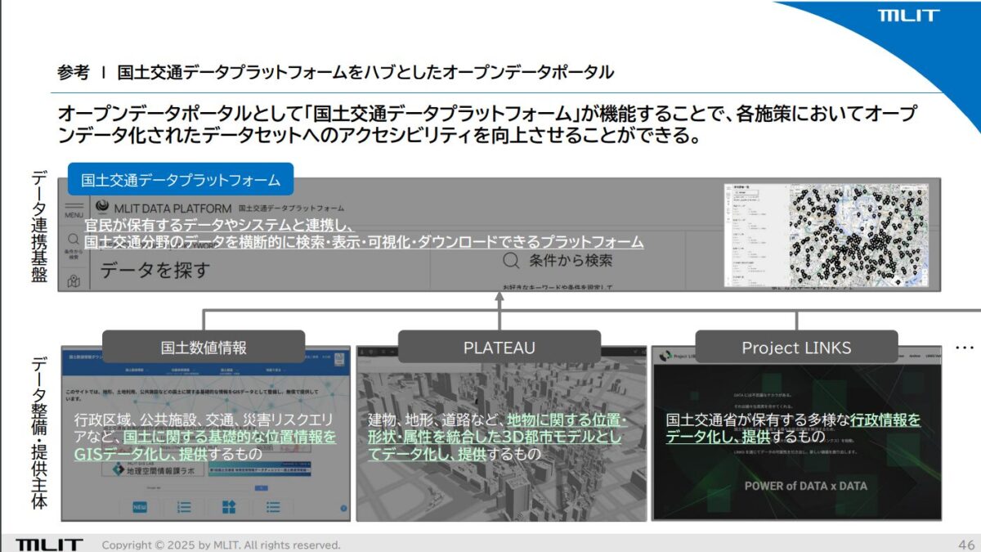Open the MENU hamburger icon in MLIT Data Platform
The height and width of the screenshot is (552, 981).
tap(74, 209)
